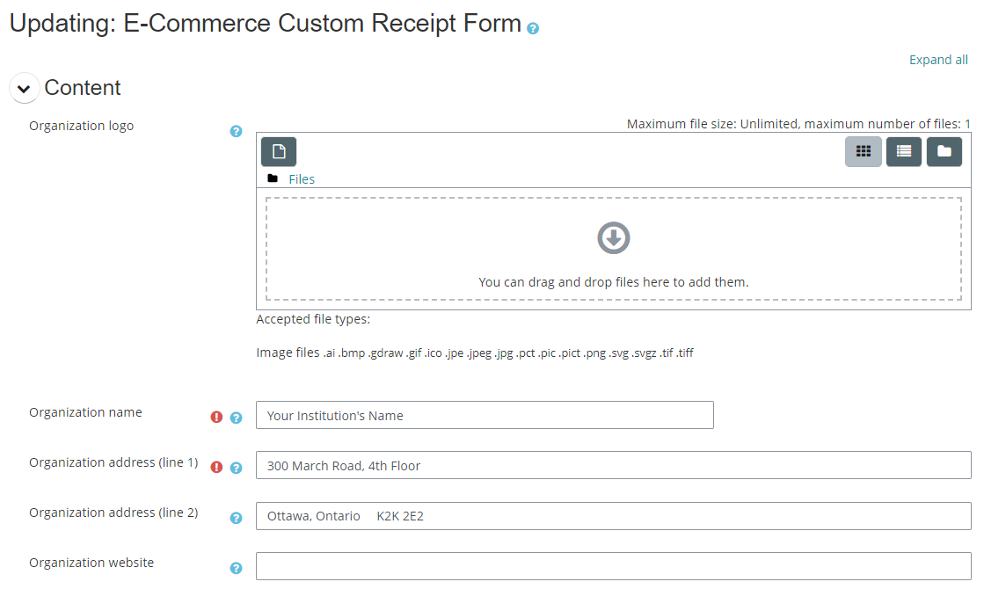Open help for Organization website
984x589 pixels.
point(236,568)
